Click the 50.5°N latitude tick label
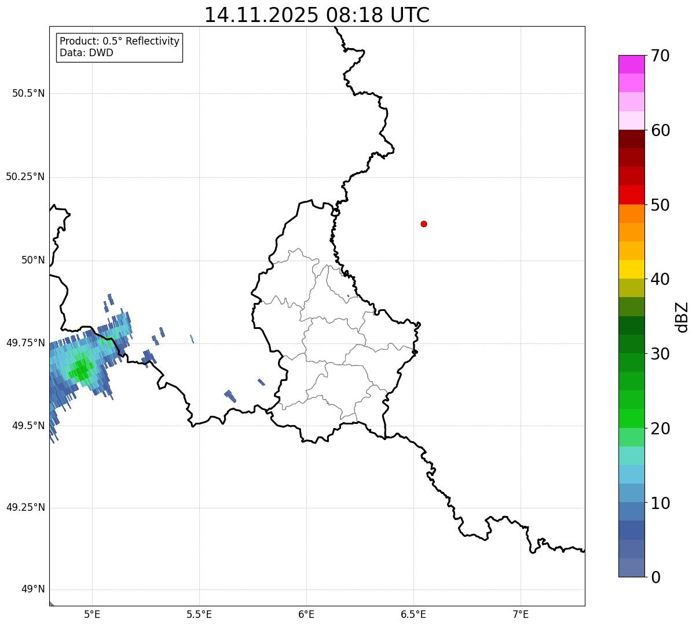Image resolution: width=696 pixels, height=626 pixels. click(28, 93)
